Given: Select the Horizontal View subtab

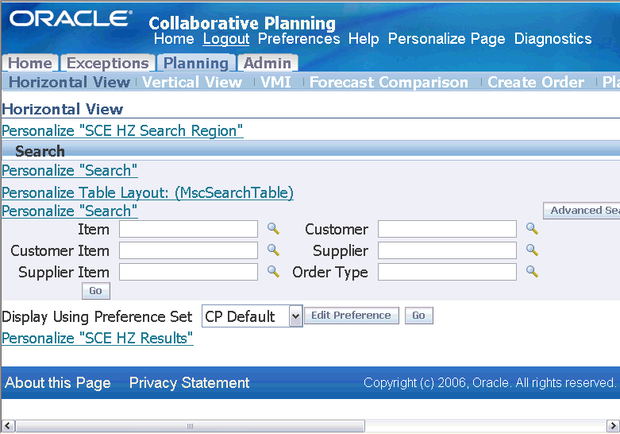Looking at the screenshot, I should click(69, 82).
